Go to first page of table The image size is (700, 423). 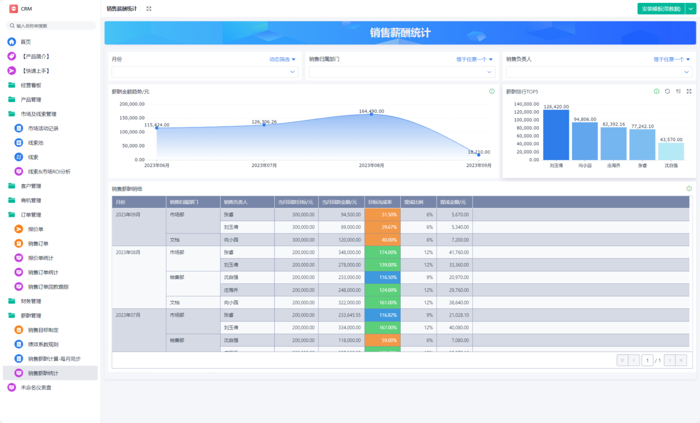pos(622,361)
